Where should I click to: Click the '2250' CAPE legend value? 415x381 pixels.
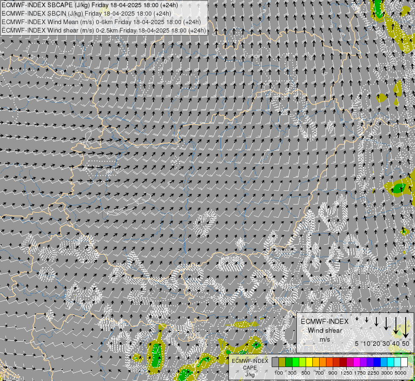(x=373, y=373)
